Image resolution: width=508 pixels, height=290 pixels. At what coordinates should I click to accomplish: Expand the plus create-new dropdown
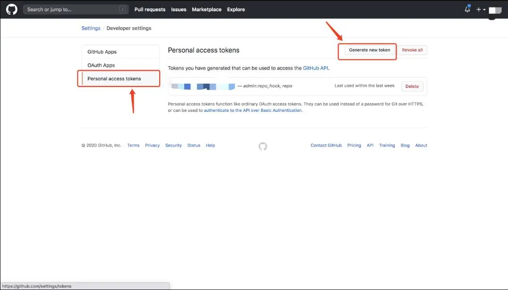[480, 9]
